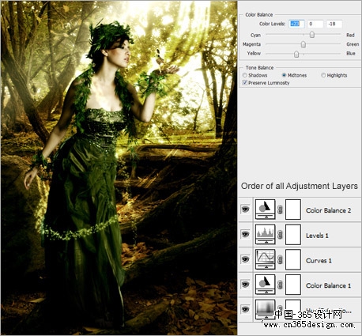
Task: Hide the Color Balance 2 layer
Action: tap(245, 210)
